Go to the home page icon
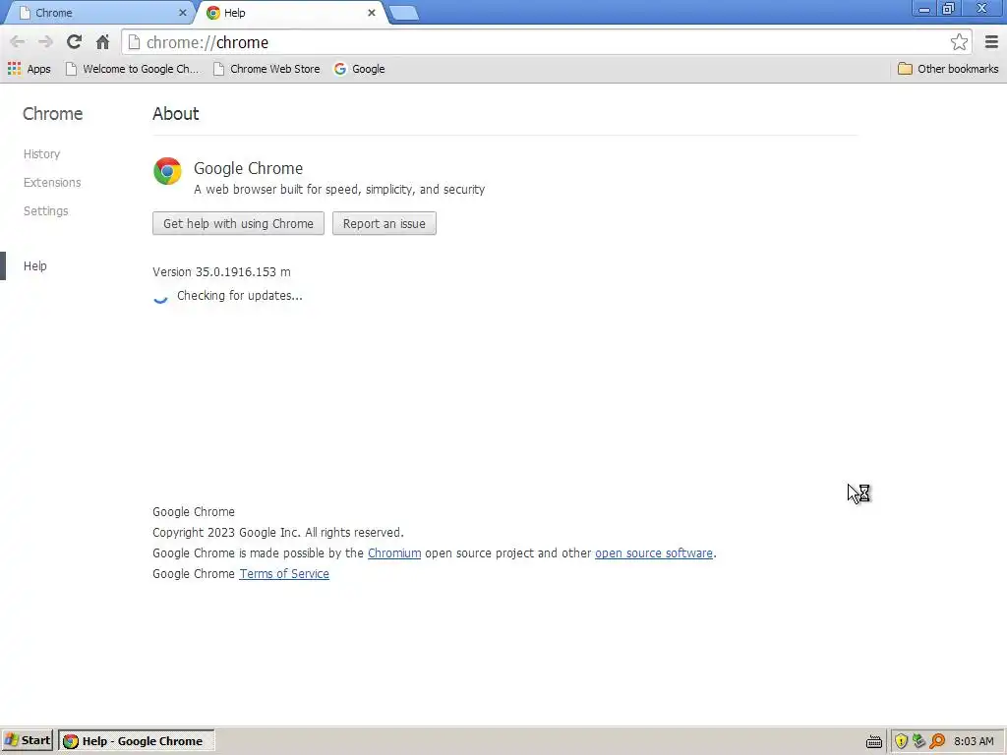Screen dimensions: 1007x755 click(x=102, y=42)
